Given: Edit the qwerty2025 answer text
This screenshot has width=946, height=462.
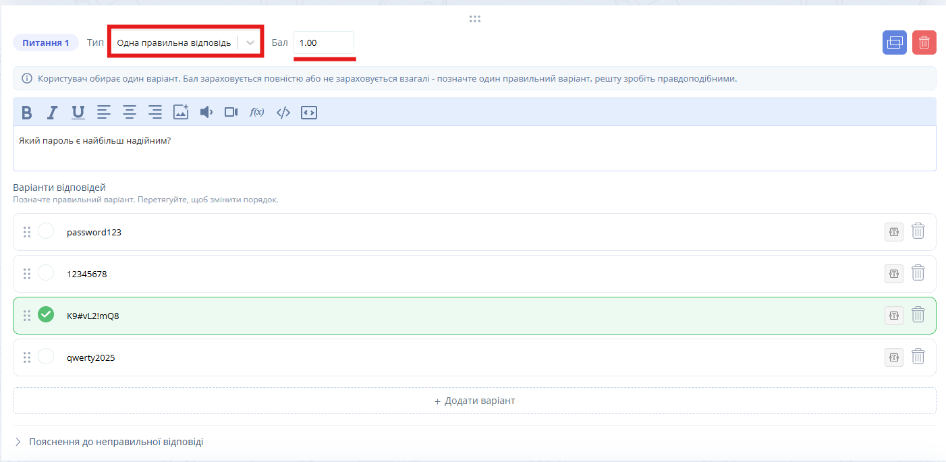Looking at the screenshot, I should pyautogui.click(x=91, y=358).
